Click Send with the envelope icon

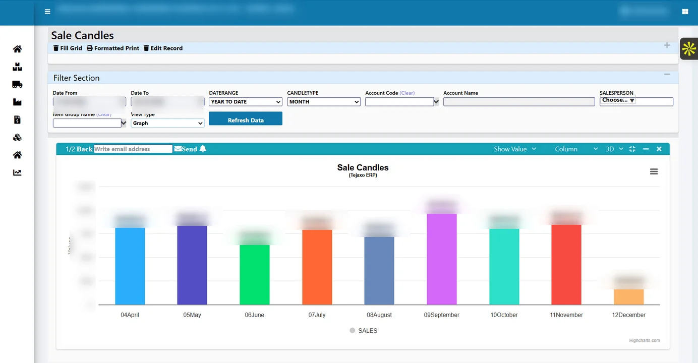click(186, 149)
